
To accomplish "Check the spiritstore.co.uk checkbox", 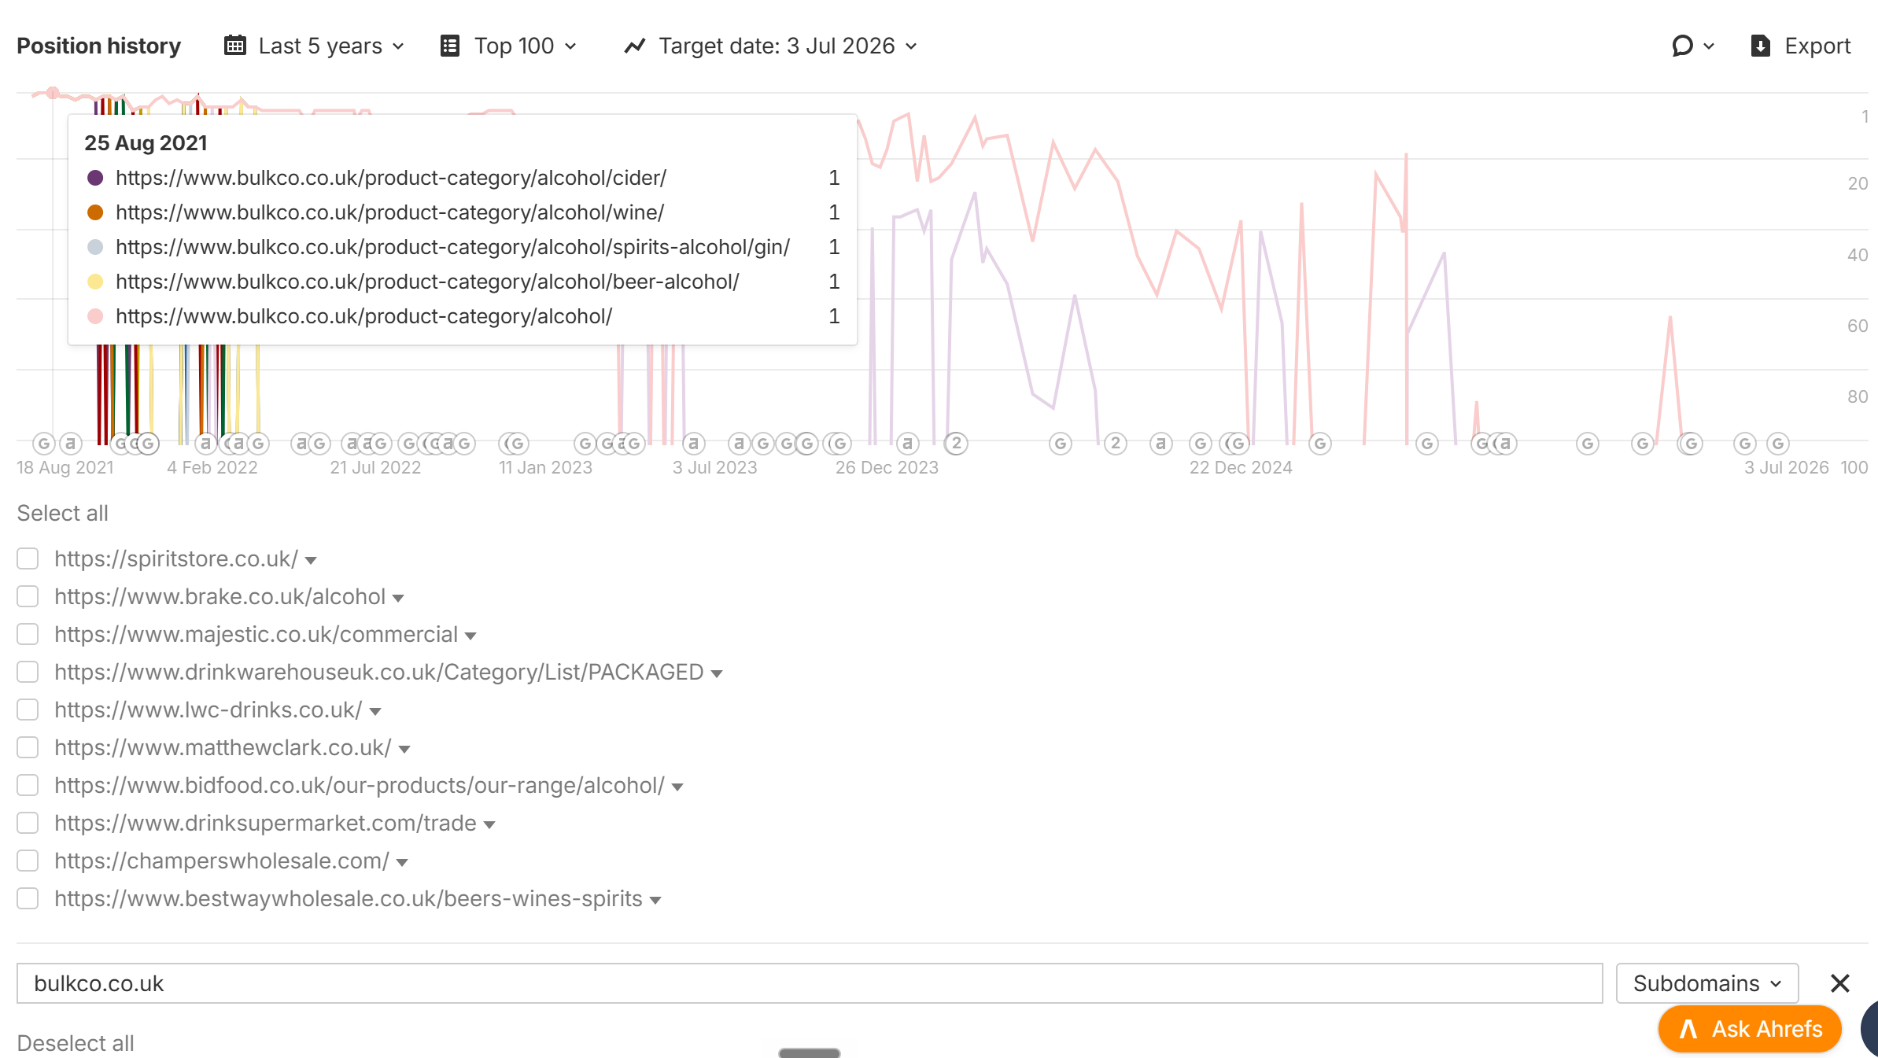I will 28,558.
